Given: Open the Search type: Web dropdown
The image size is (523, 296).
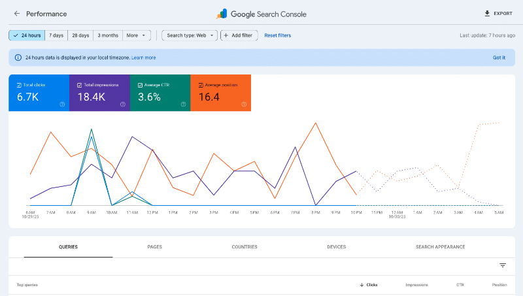Looking at the screenshot, I should coord(190,35).
